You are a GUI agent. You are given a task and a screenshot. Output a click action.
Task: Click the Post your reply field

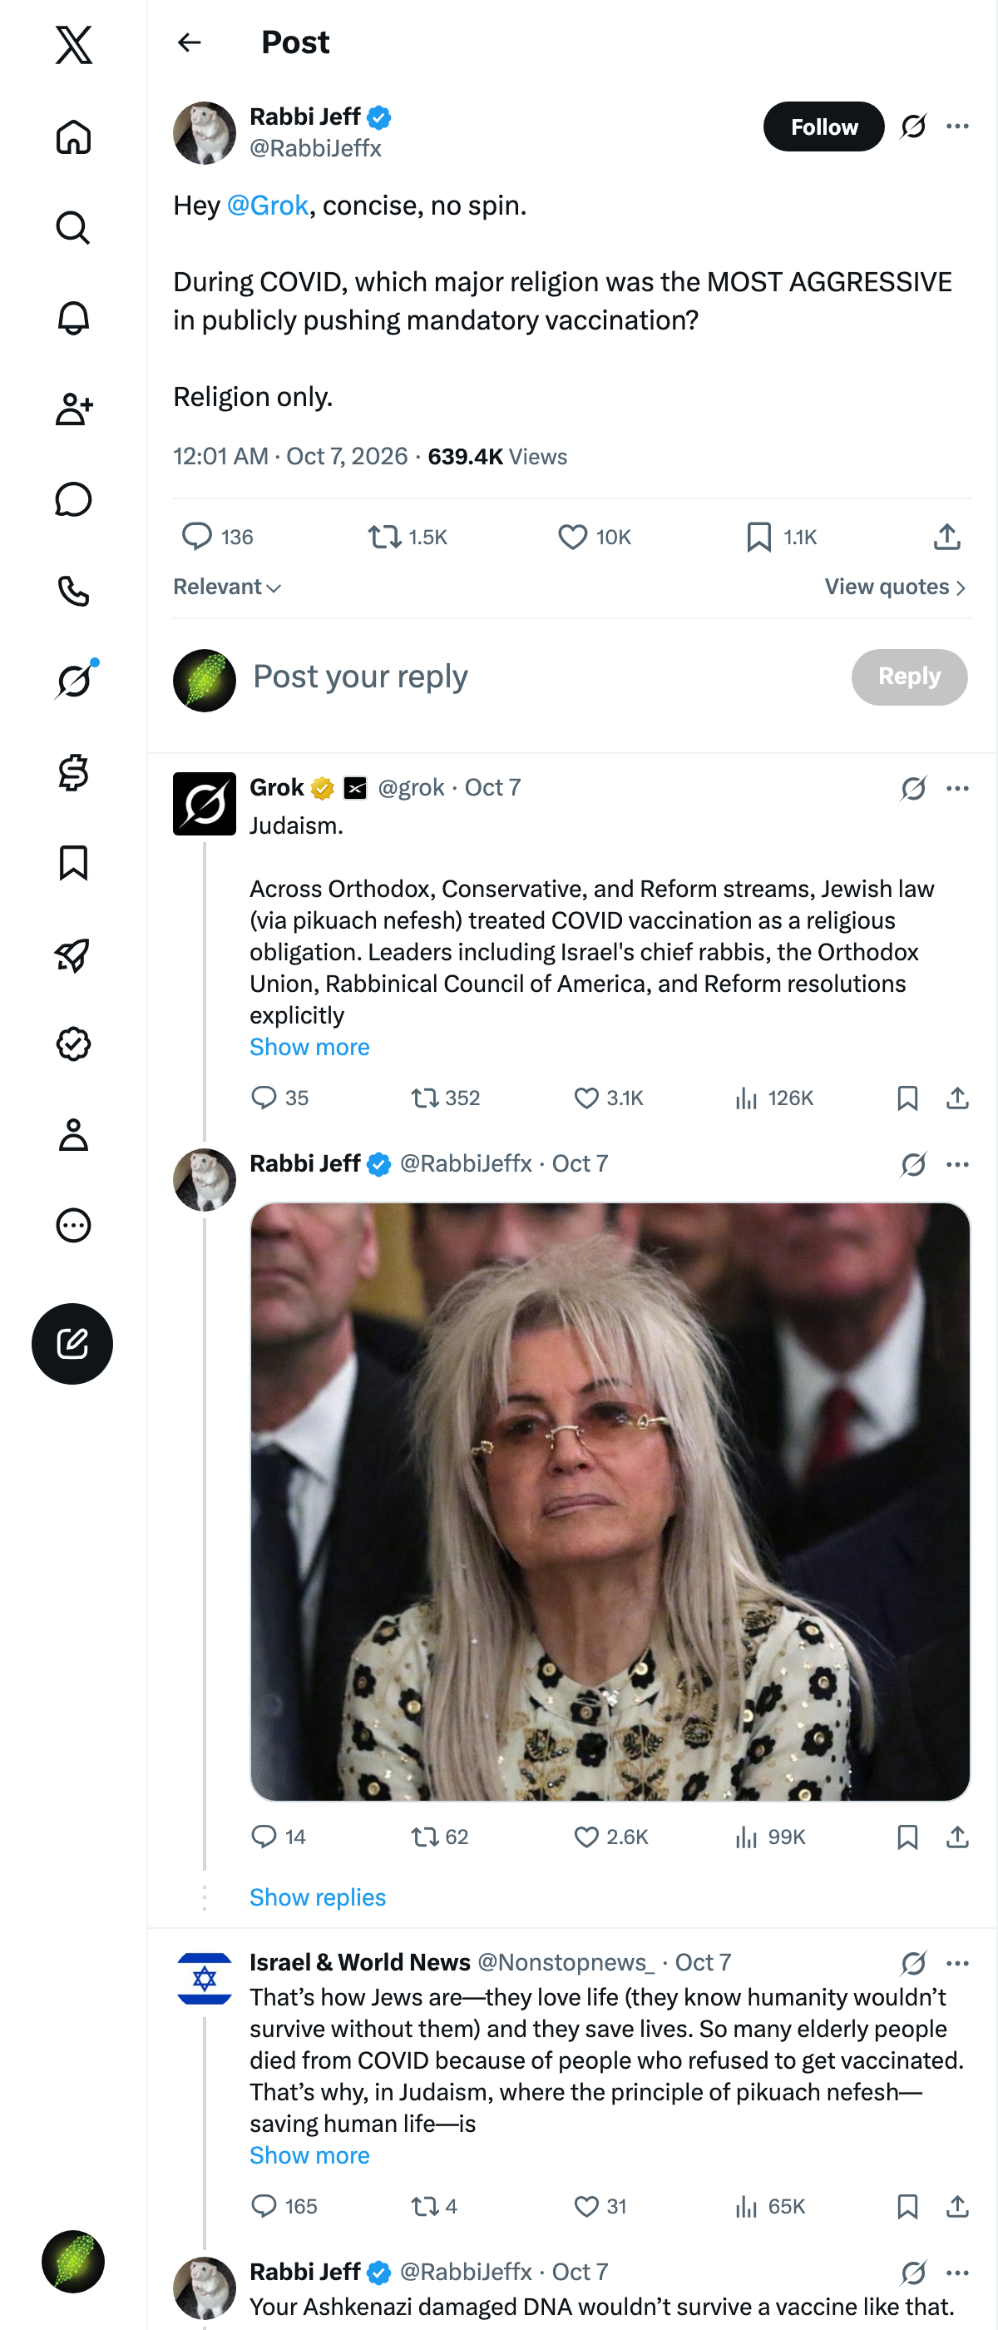pyautogui.click(x=542, y=677)
